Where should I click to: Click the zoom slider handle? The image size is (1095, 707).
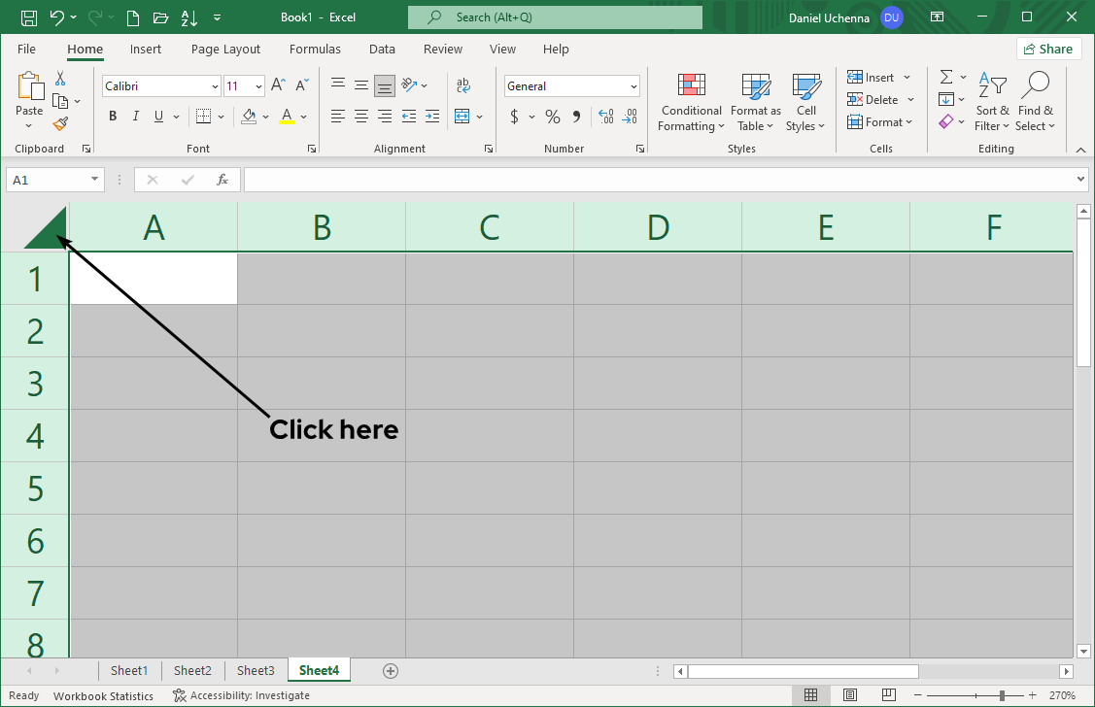pyautogui.click(x=1002, y=695)
